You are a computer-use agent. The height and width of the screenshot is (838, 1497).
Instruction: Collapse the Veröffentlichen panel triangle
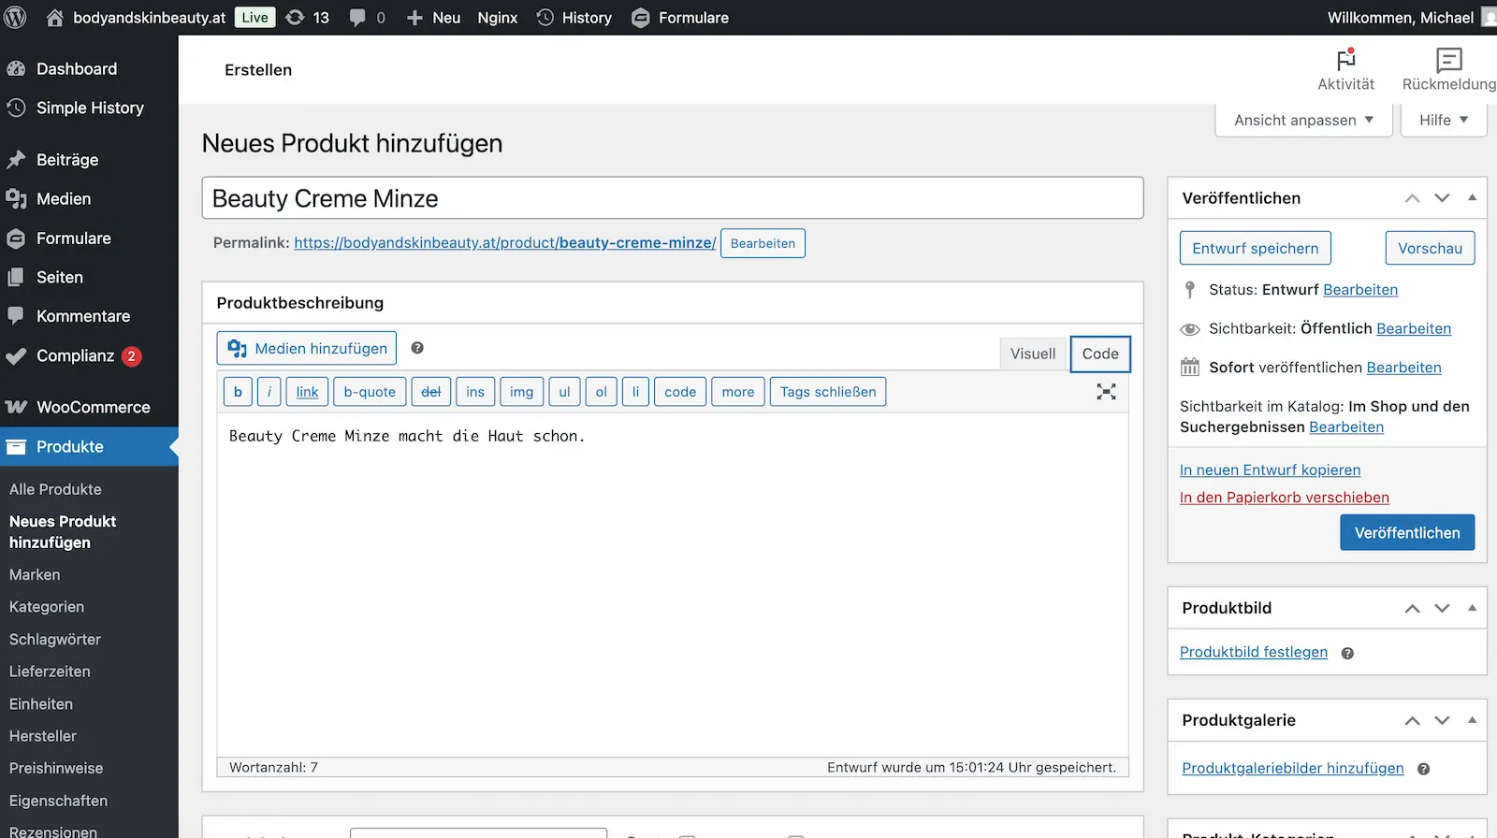[1472, 197]
